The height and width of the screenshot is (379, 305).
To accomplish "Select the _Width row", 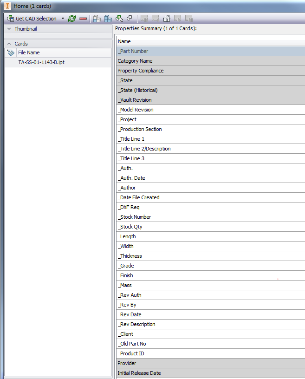I will pyautogui.click(x=210, y=246).
